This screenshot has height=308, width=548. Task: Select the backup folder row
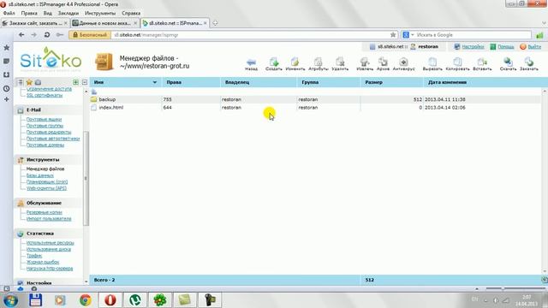tap(314, 99)
